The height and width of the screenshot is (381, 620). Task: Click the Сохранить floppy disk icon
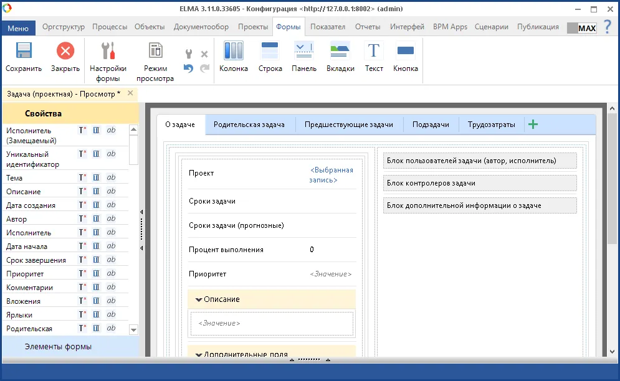[24, 51]
